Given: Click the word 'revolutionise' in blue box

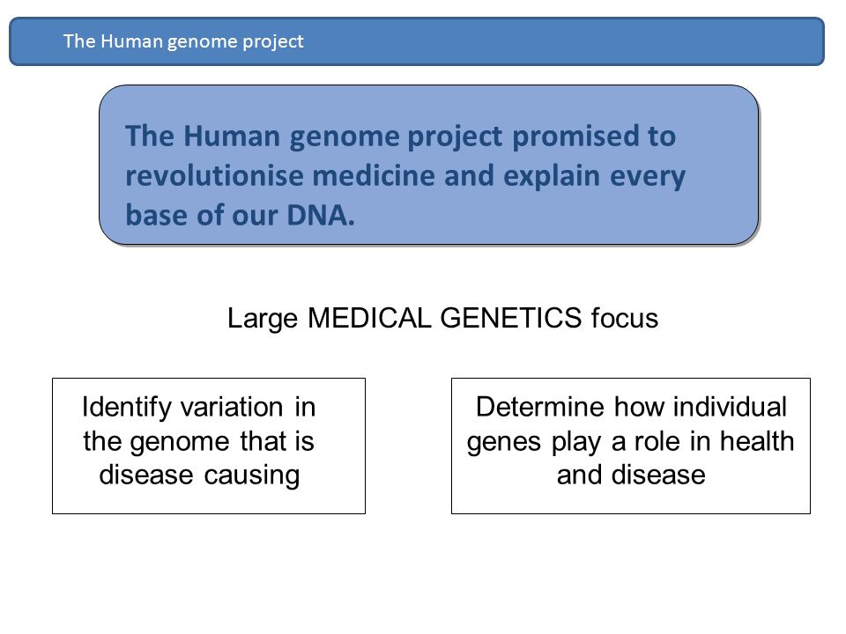Looking at the screenshot, I should click(x=214, y=176).
